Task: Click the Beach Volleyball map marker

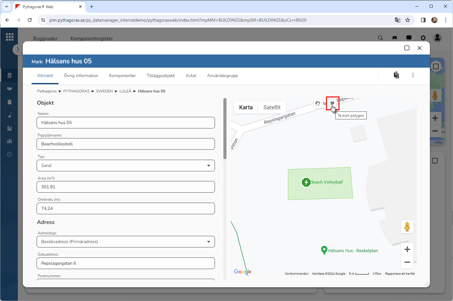Action: [x=306, y=182]
